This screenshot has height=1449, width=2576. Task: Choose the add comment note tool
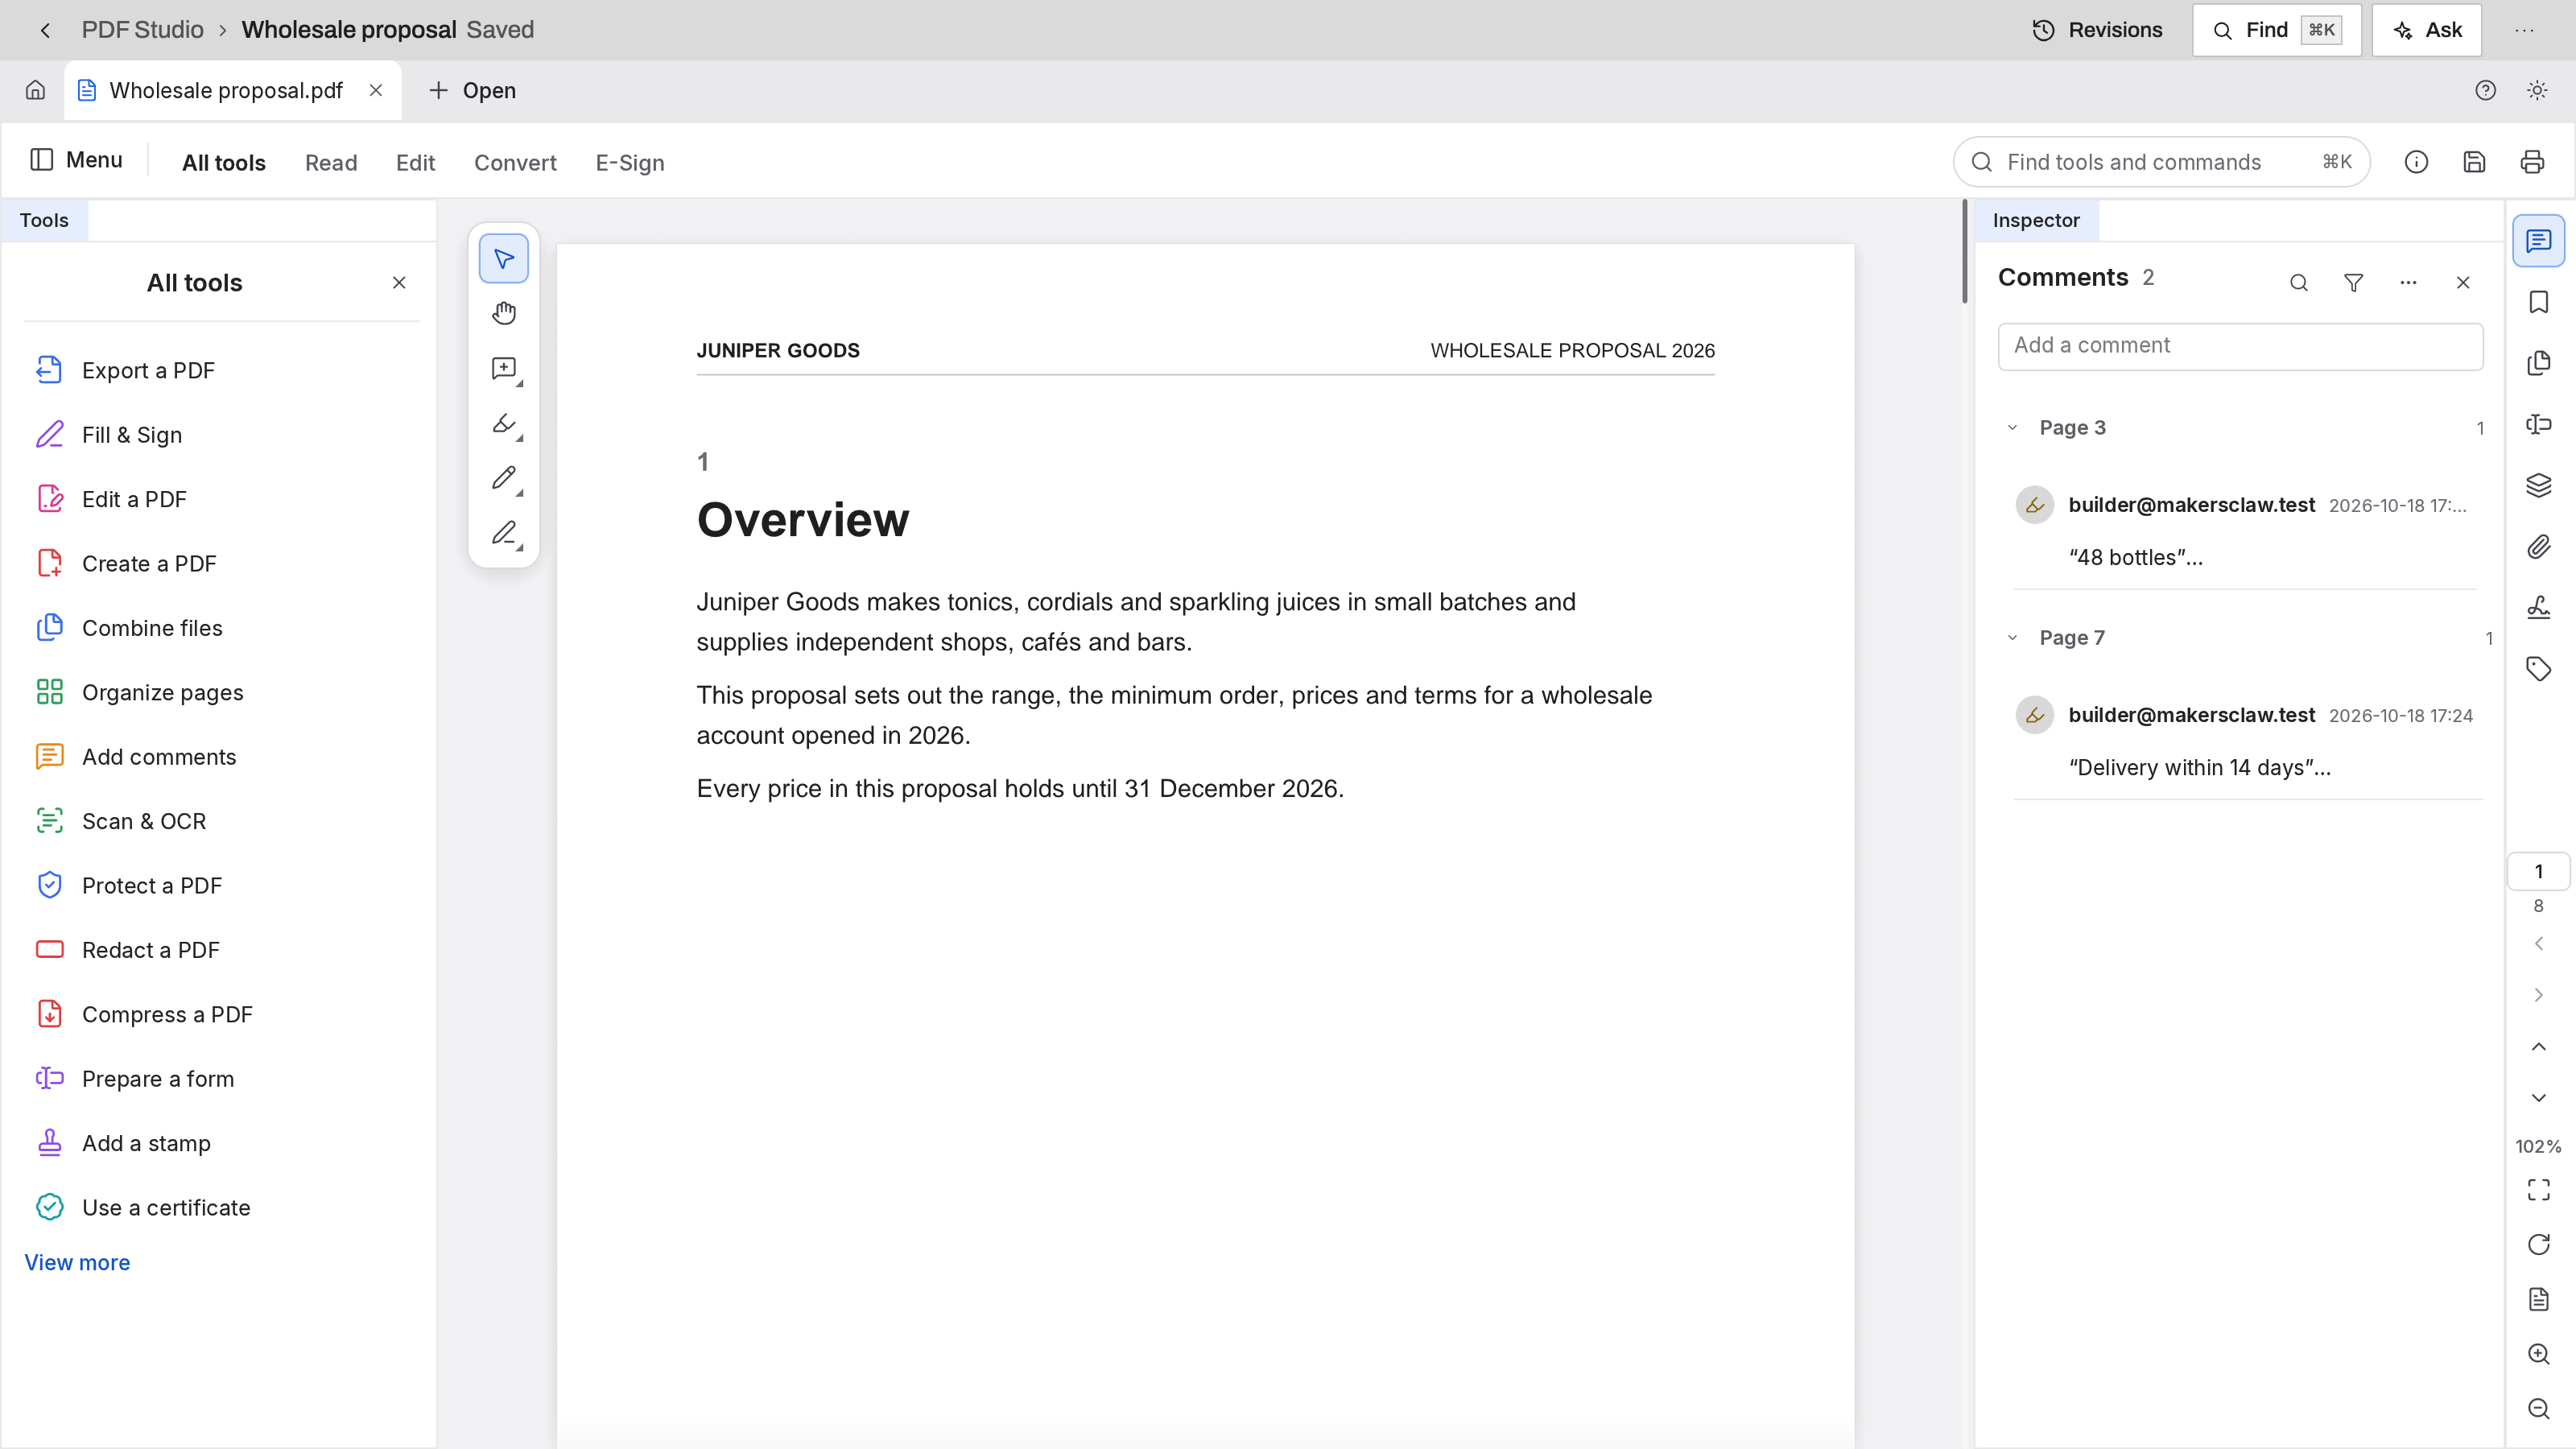coord(504,369)
